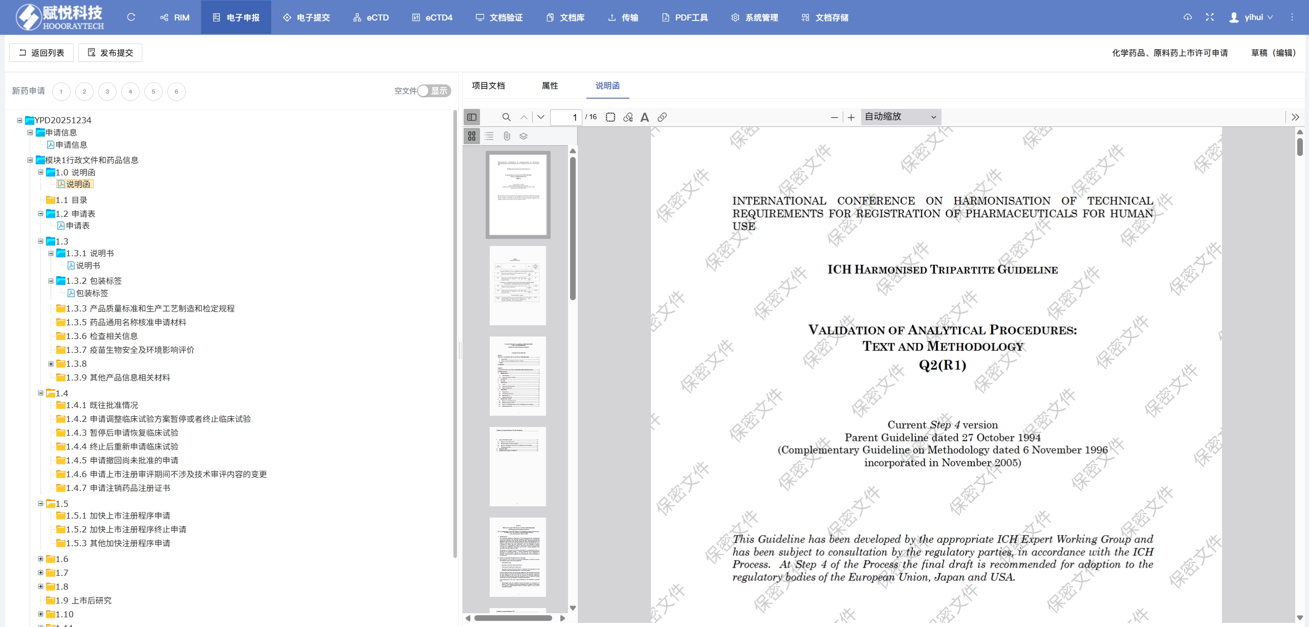Open the 系统管理 menu

[x=755, y=17]
